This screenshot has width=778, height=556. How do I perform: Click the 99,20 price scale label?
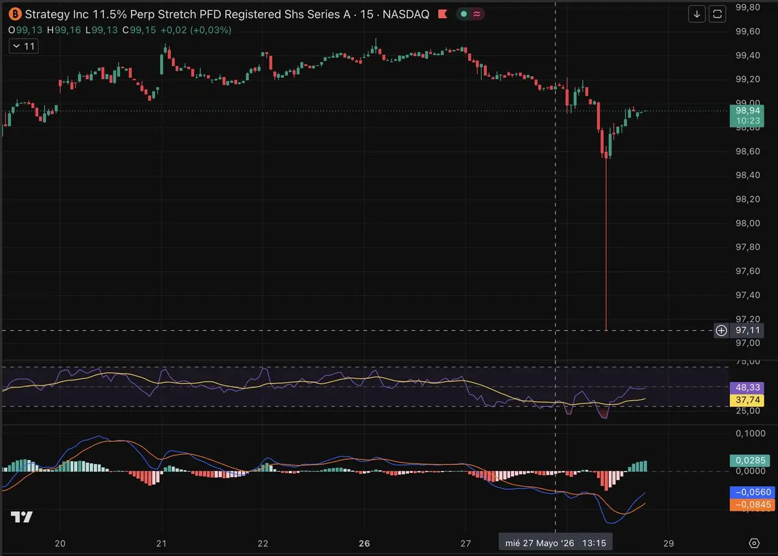(748, 79)
